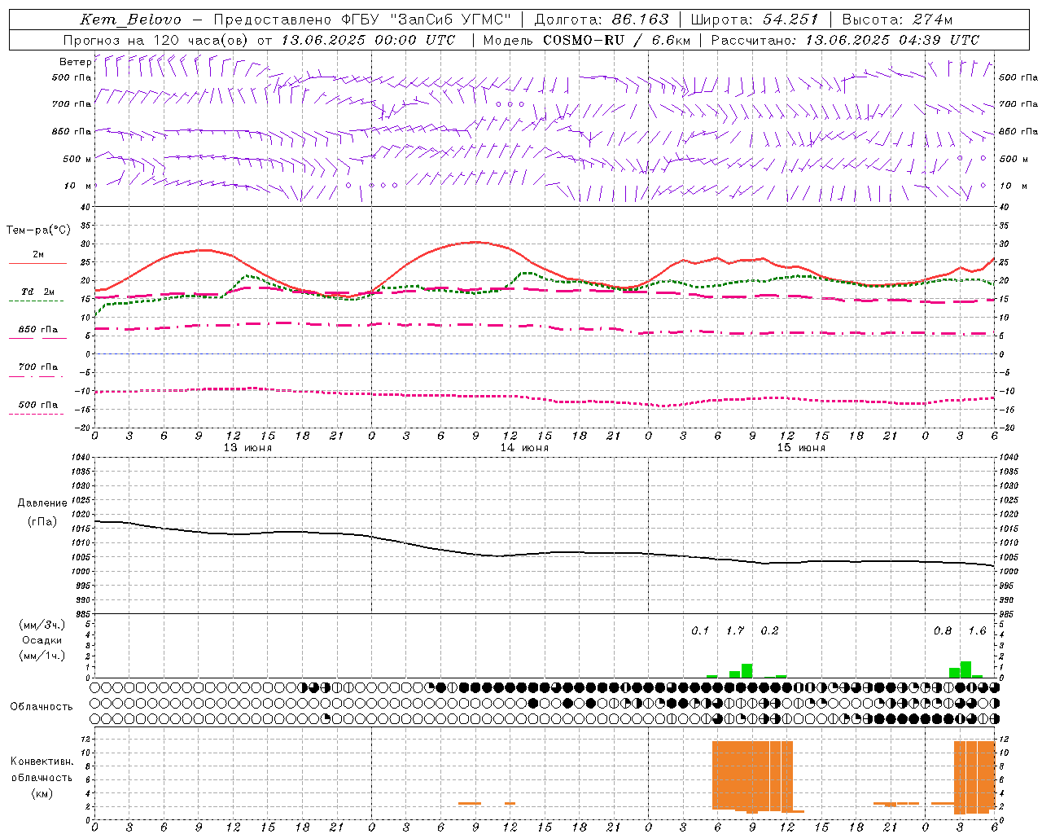The width and height of the screenshot is (1042, 834).
Task: Click the 1.6 precipitation amount value
Action: coord(977,630)
